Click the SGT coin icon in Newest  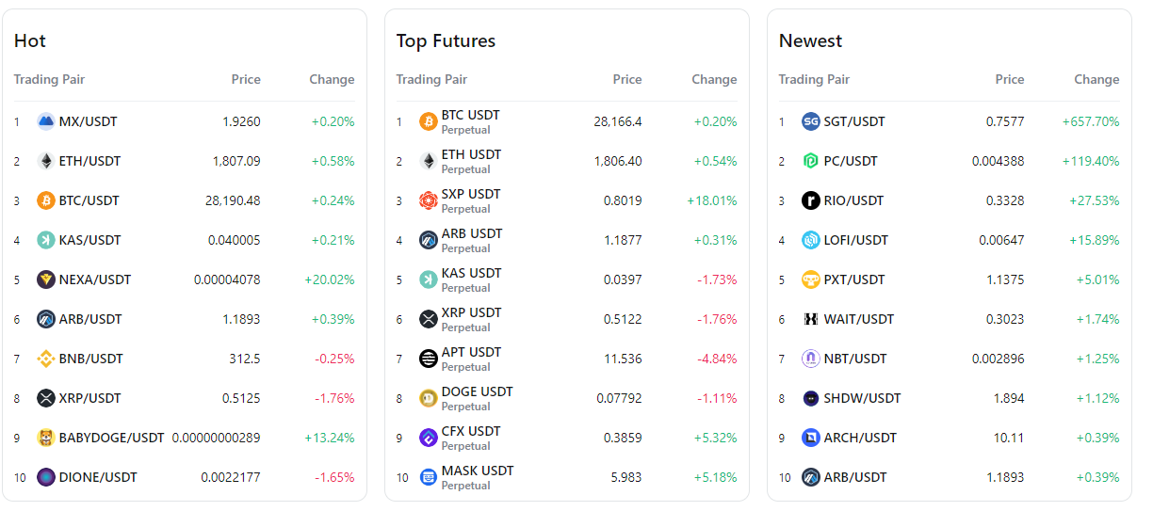tap(811, 121)
